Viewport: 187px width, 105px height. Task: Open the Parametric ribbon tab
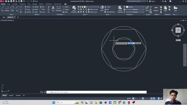(22, 4)
